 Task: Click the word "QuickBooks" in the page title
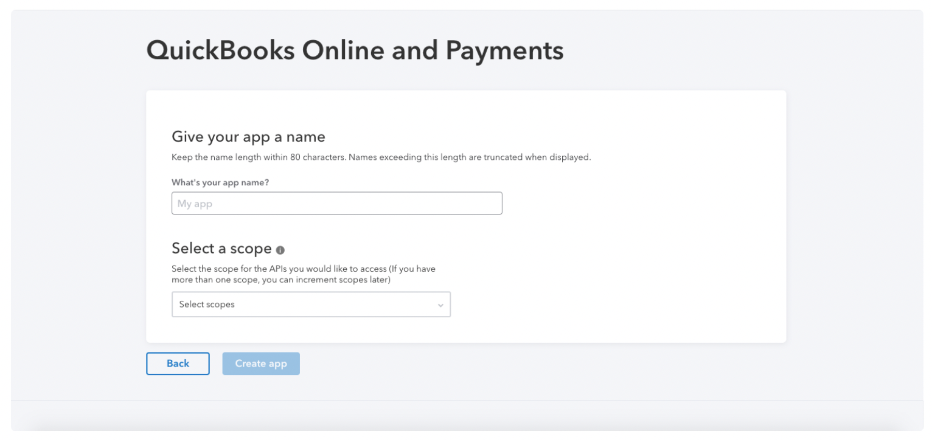coord(221,50)
